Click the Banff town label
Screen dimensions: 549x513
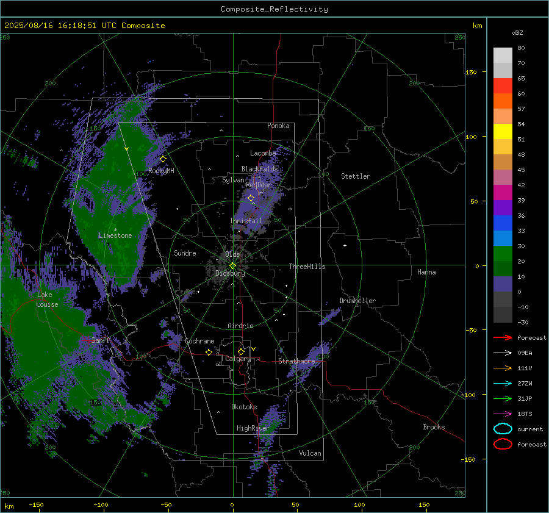pyautogui.click(x=101, y=340)
